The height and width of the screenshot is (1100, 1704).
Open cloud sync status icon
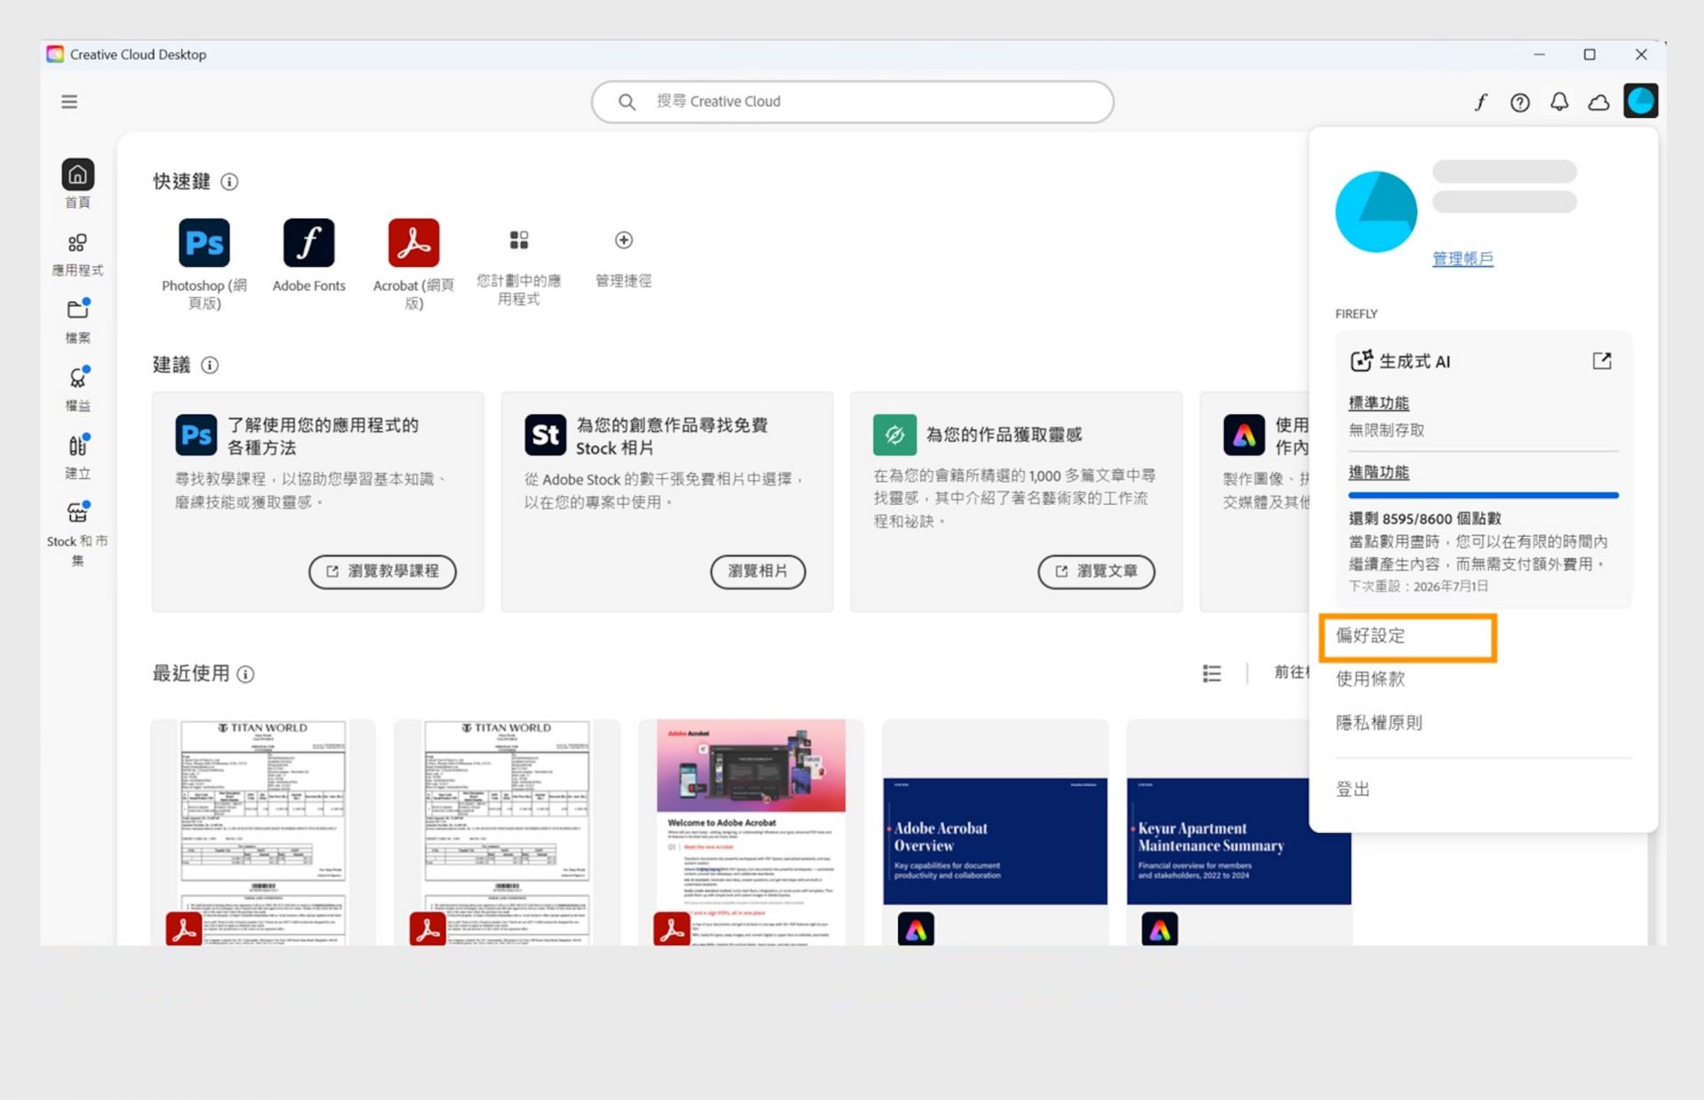1598,102
